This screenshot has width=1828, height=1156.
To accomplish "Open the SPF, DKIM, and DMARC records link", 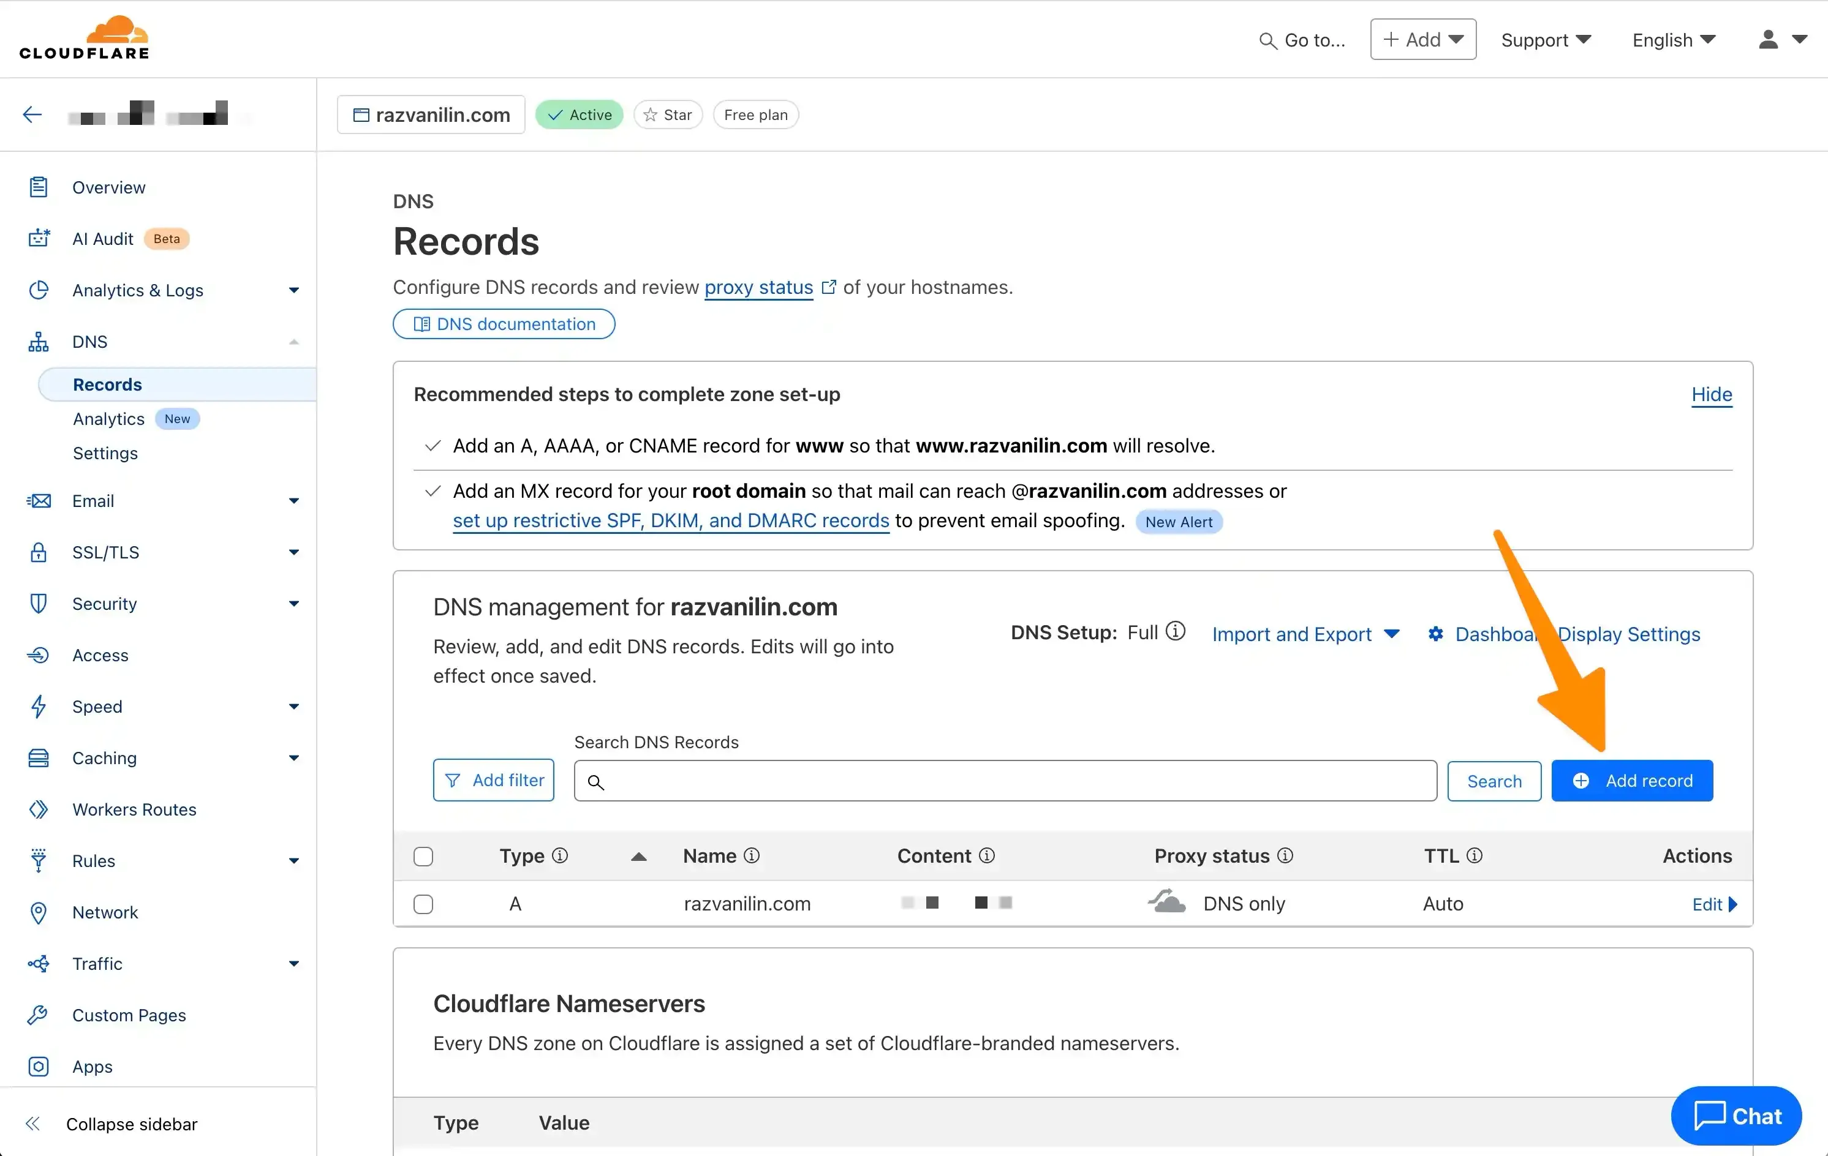I will [x=671, y=520].
